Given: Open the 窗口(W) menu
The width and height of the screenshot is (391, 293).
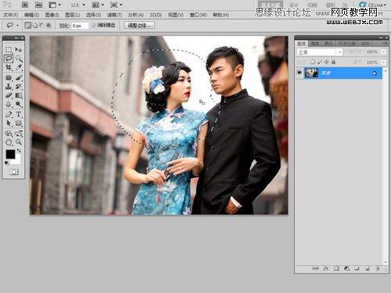Looking at the screenshot, I should [198, 15].
